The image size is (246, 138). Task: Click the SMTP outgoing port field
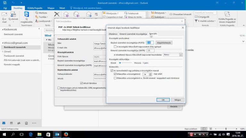(151, 50)
